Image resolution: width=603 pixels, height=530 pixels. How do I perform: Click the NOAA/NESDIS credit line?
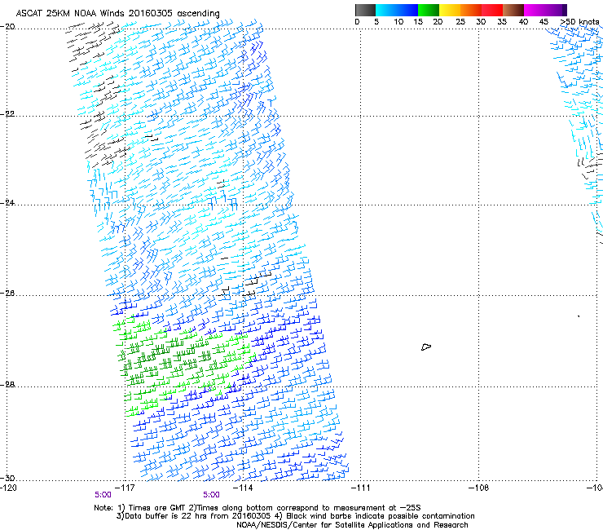pos(352,525)
